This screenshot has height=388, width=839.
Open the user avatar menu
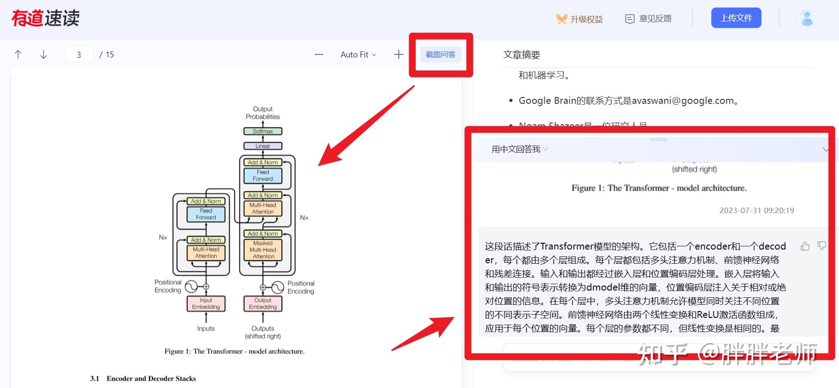(x=807, y=18)
